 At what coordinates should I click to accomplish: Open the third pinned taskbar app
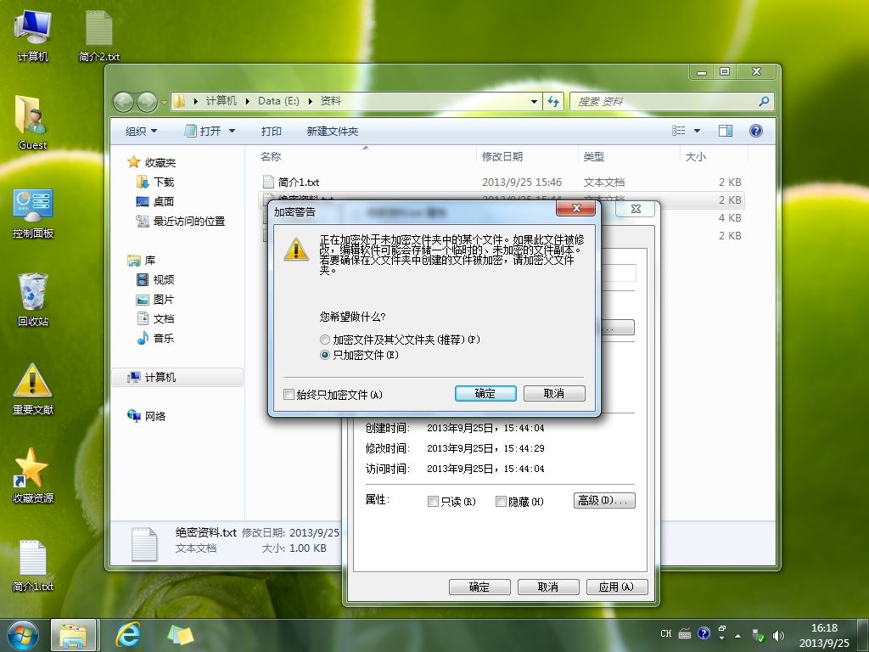pos(180,635)
